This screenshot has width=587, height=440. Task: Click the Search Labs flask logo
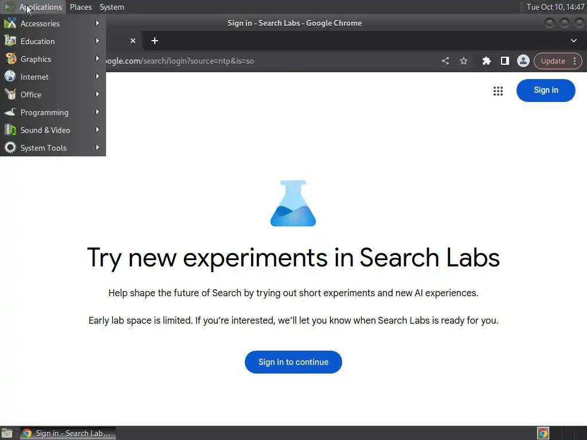tap(293, 203)
